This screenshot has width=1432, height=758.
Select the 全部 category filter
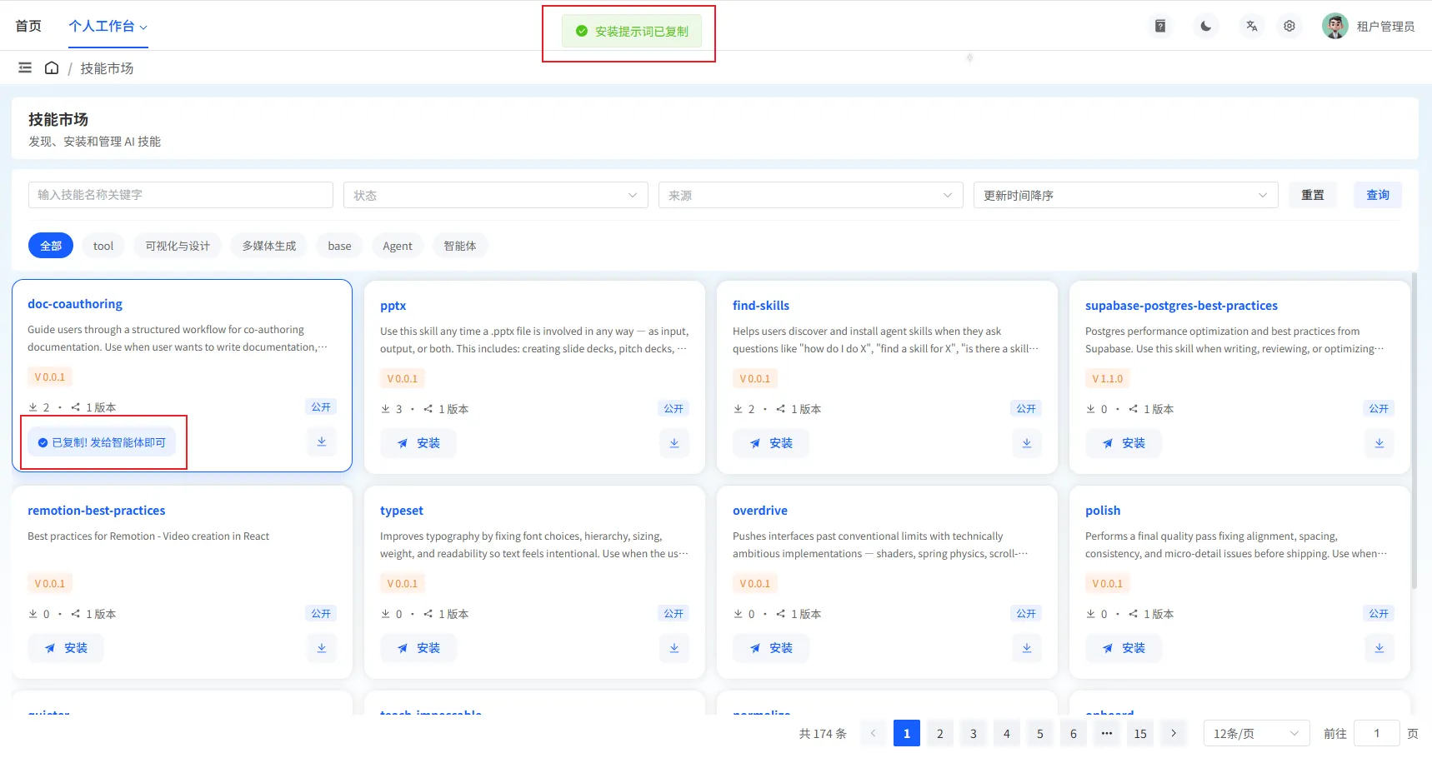51,246
